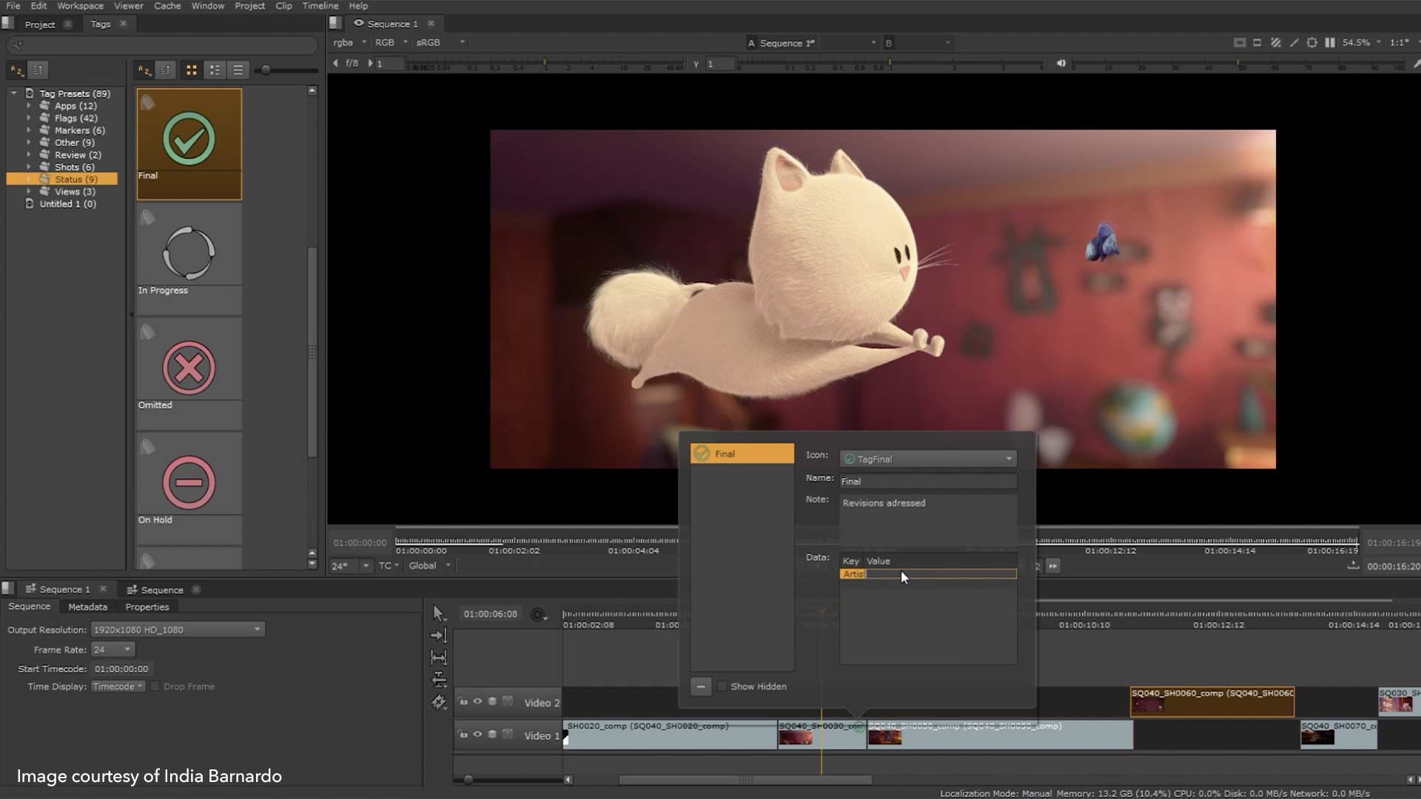Screen dimensions: 1421x799
Task: Select the arrow selection tool in timeline
Action: 438,613
